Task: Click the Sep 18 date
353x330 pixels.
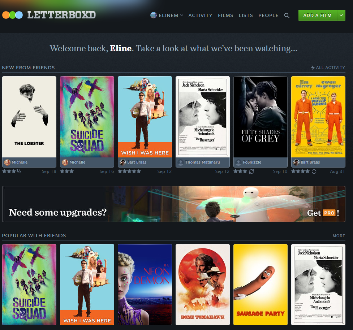Action: (x=49, y=171)
